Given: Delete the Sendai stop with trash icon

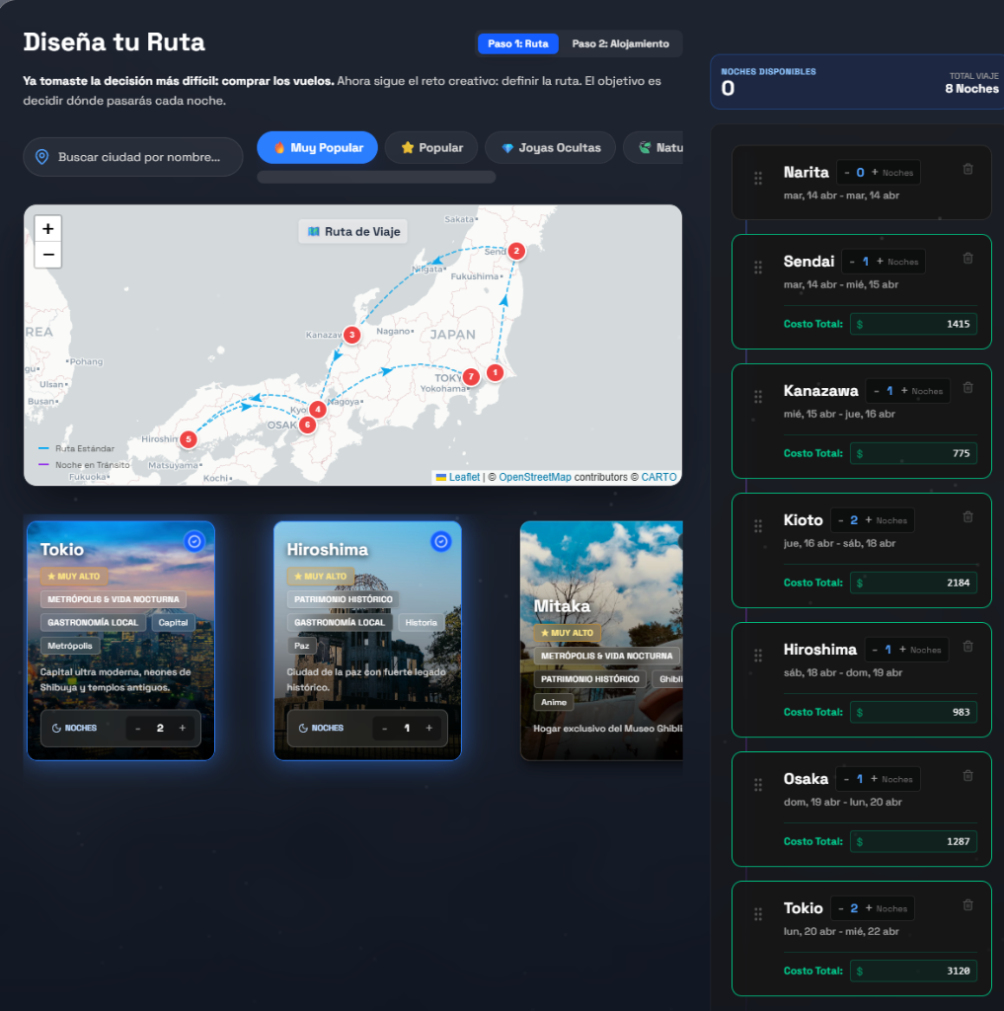Looking at the screenshot, I should pos(967,258).
